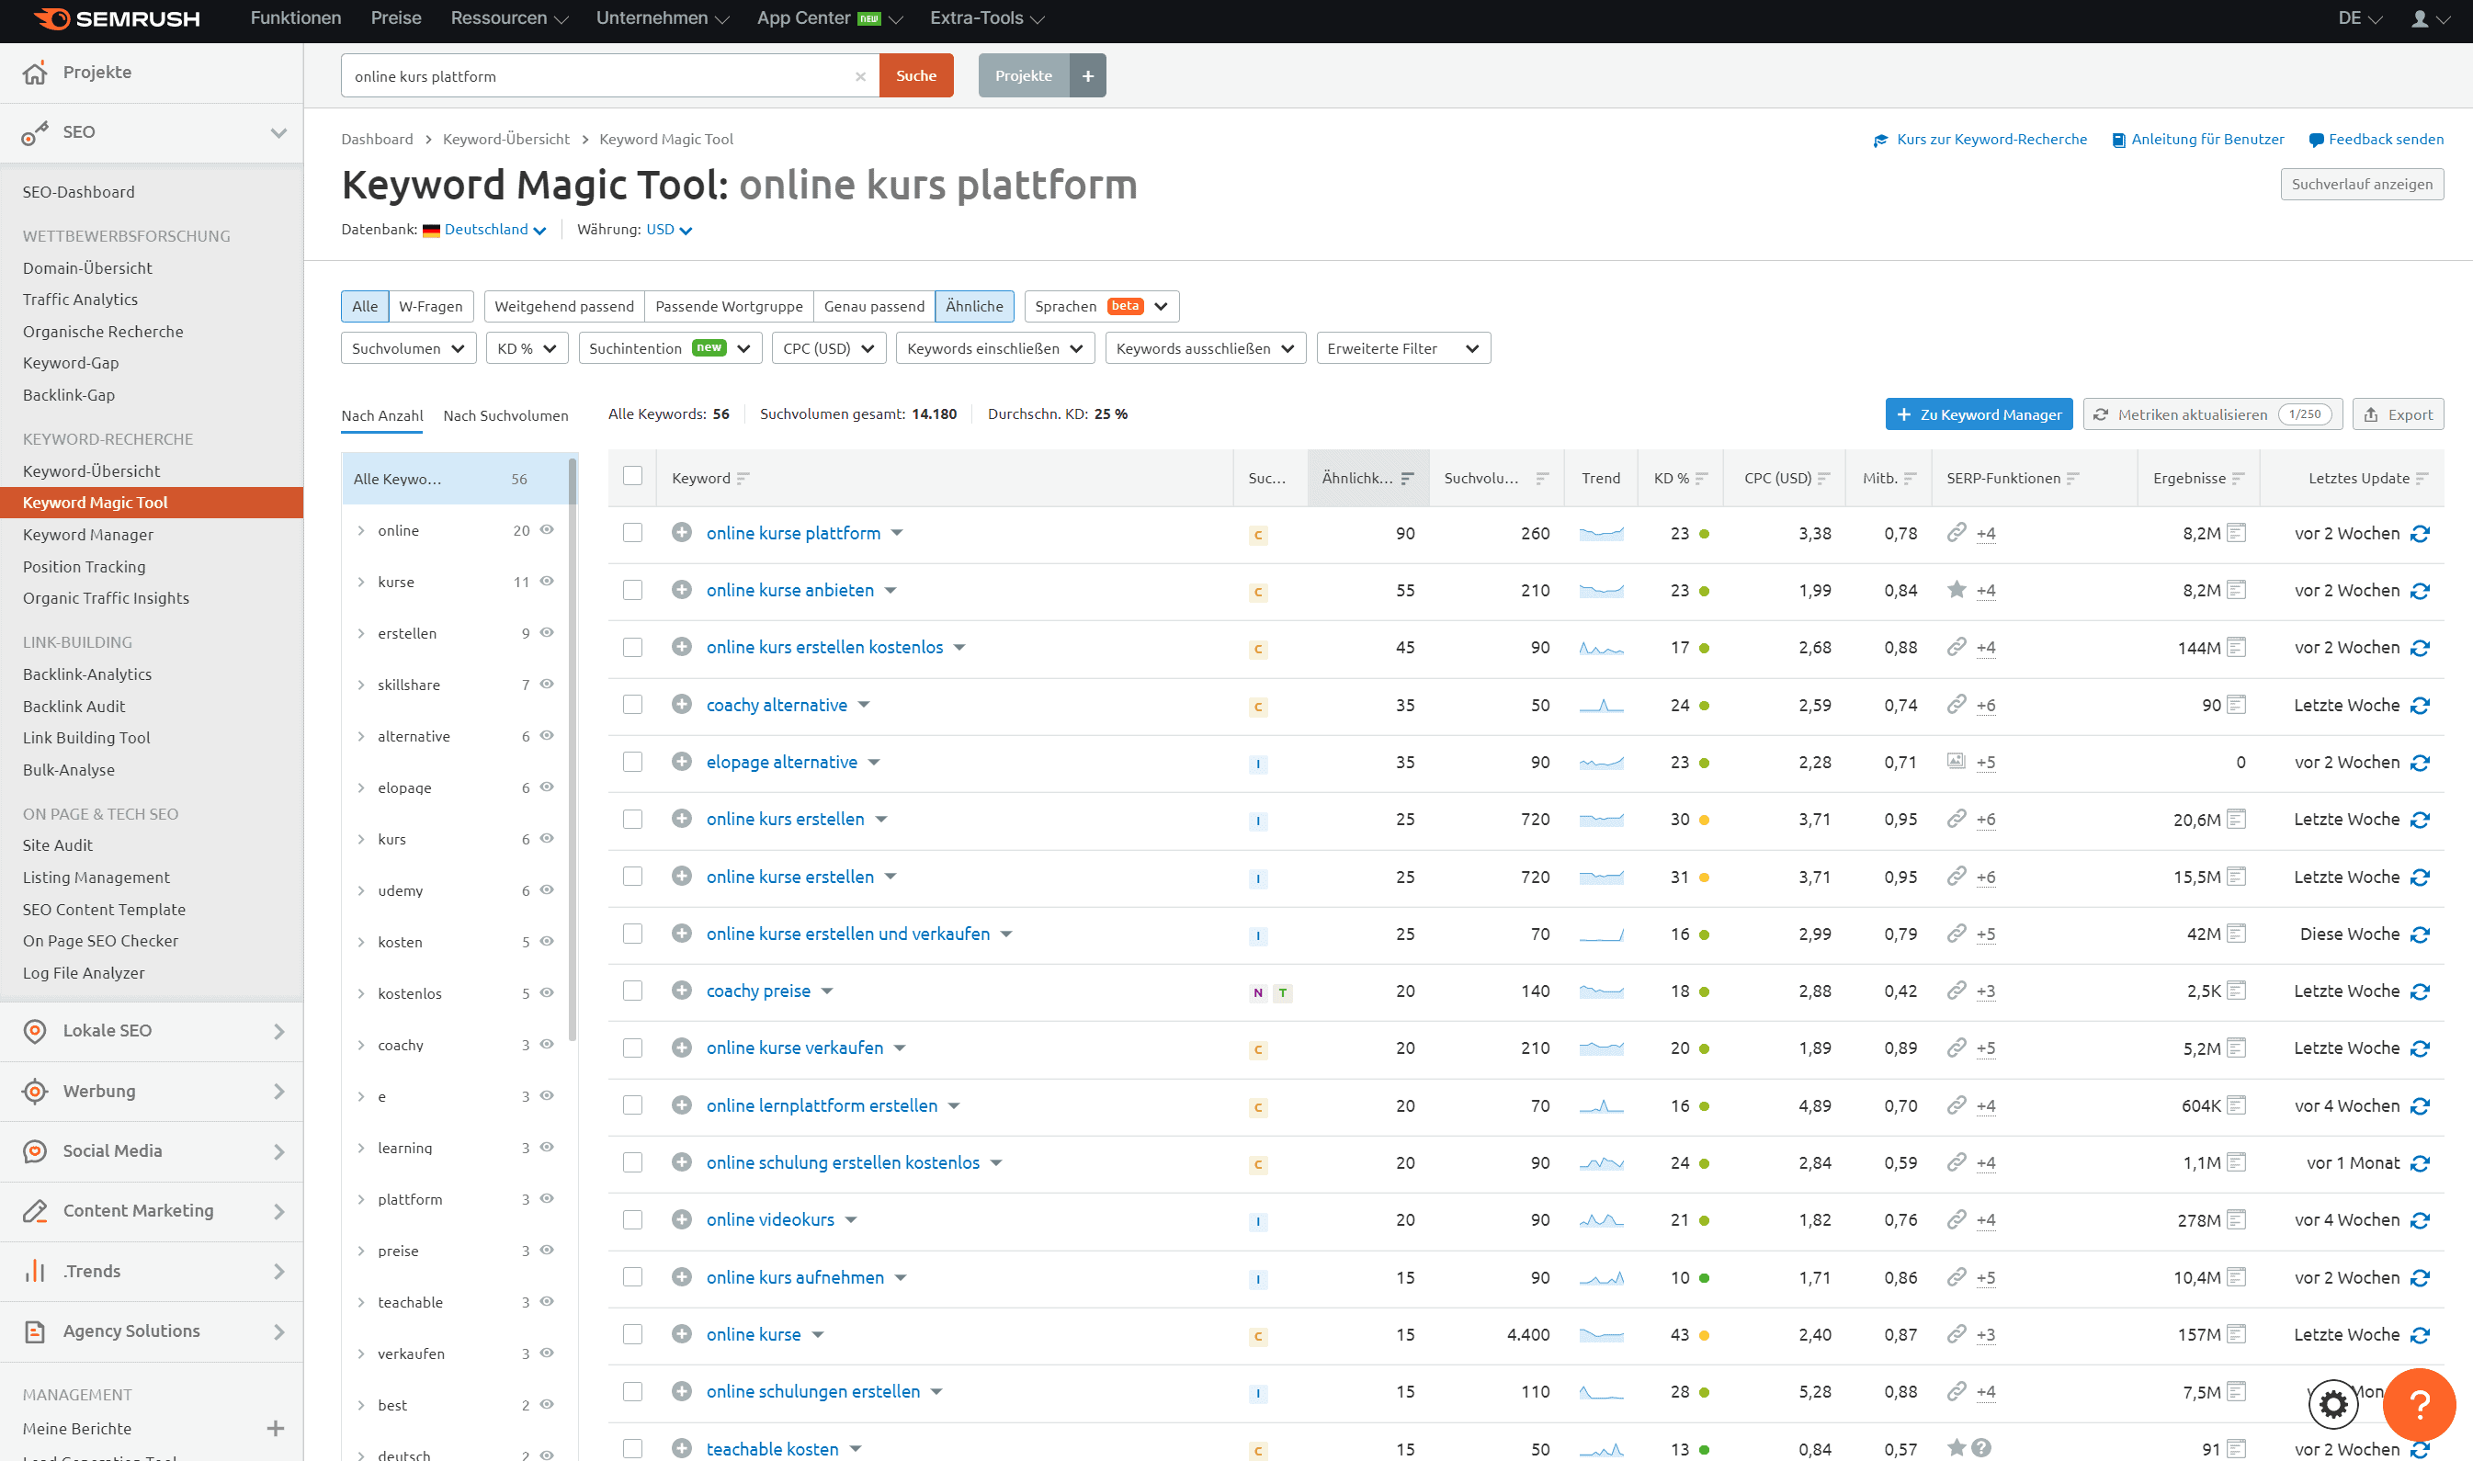The height and width of the screenshot is (1461, 2473).
Task: Click the Feedback senden link
Action: pyautogui.click(x=2375, y=139)
